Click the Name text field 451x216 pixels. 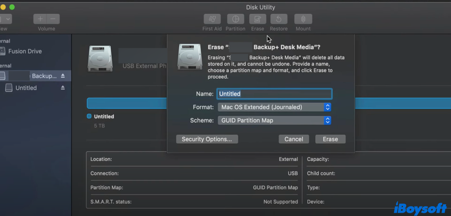[x=275, y=94]
